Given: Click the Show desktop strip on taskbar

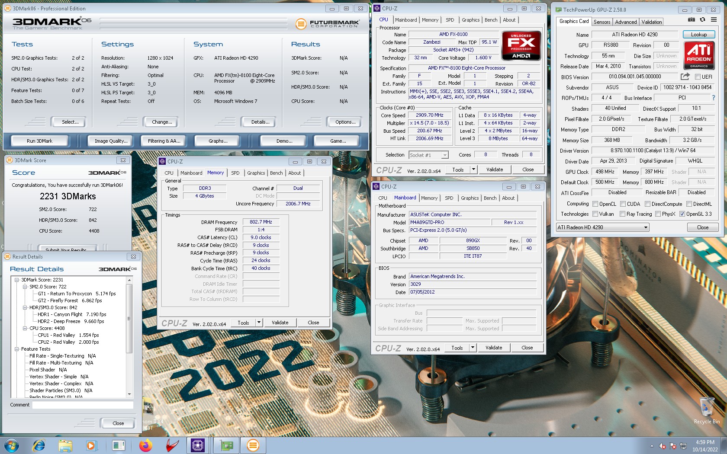Looking at the screenshot, I should [724, 445].
